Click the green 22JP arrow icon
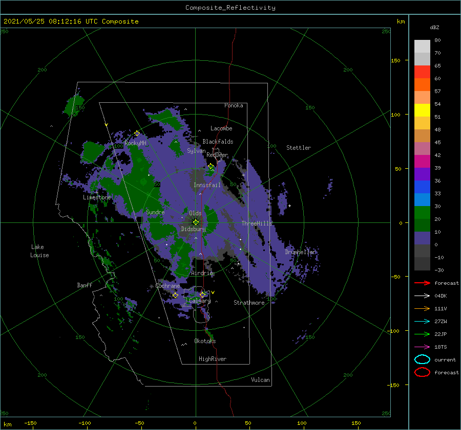 pos(422,334)
